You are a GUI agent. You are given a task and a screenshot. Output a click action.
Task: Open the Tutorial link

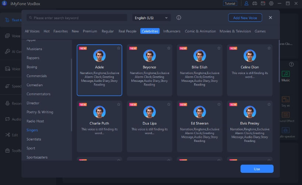[230, 3]
